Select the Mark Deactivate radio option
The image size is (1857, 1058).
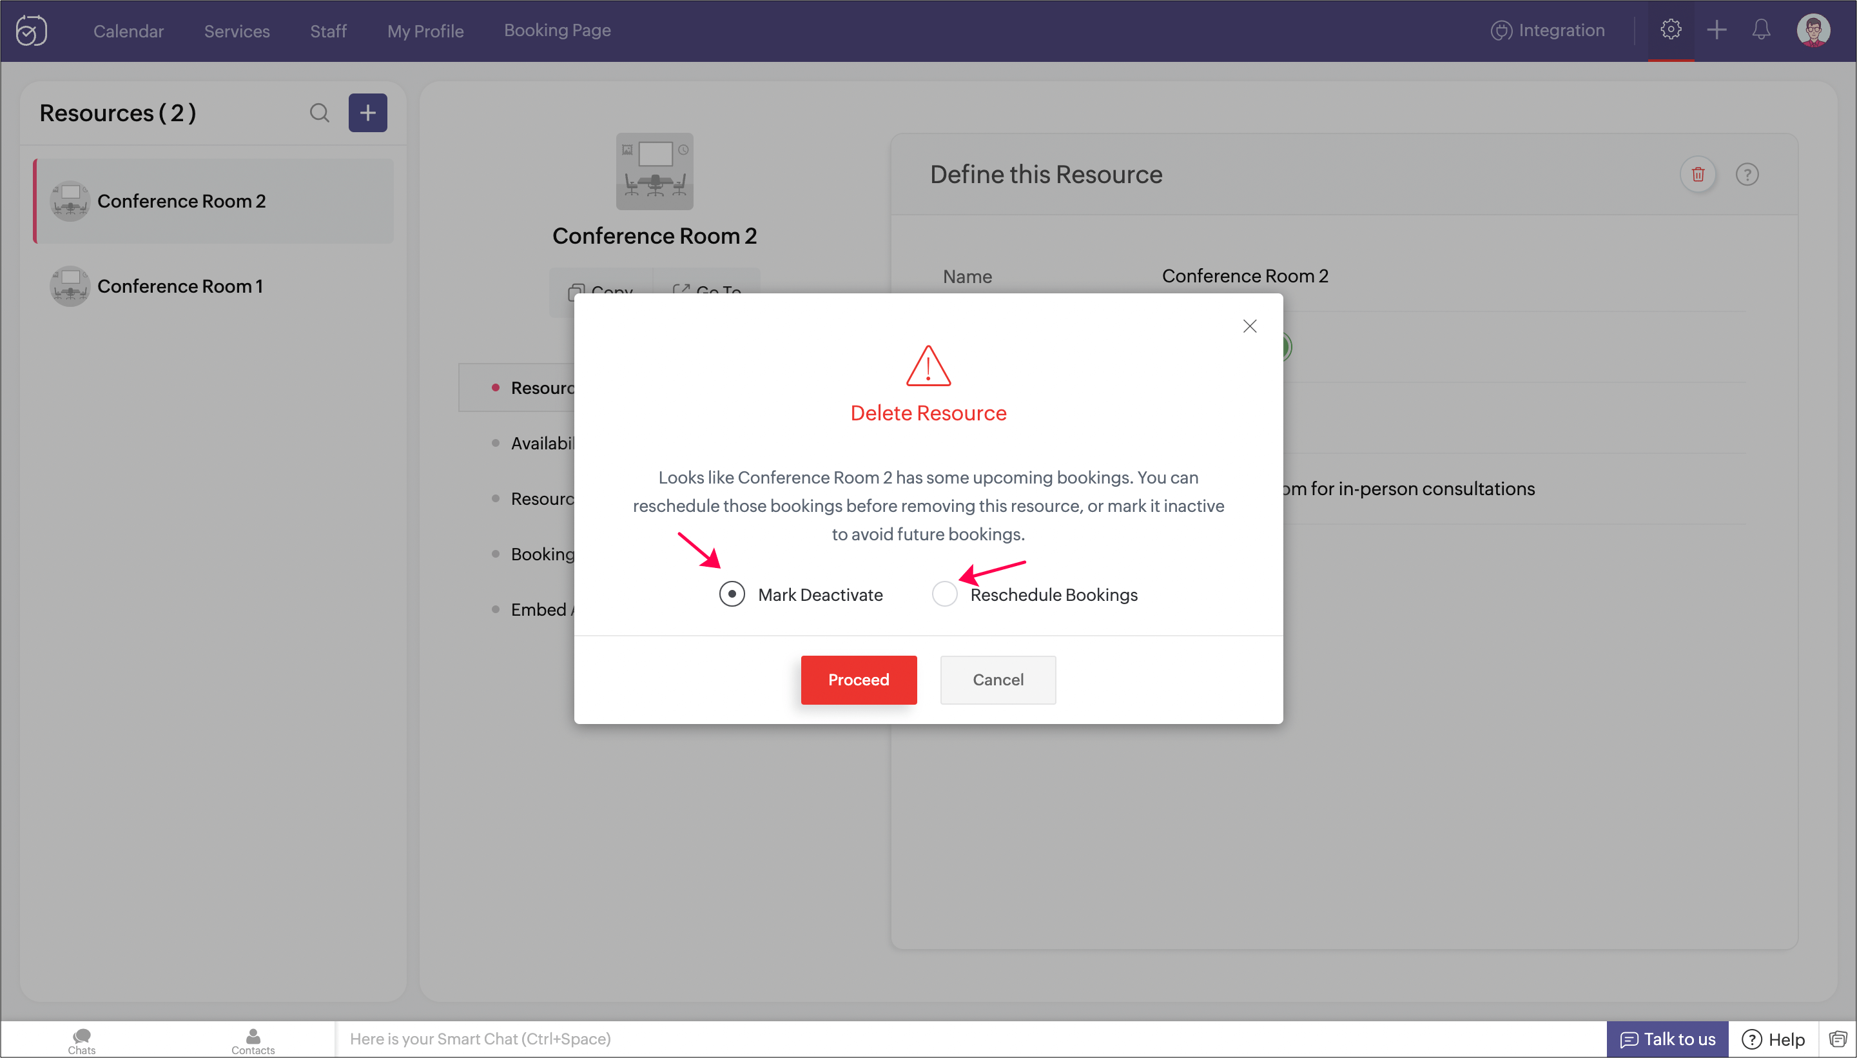732,594
